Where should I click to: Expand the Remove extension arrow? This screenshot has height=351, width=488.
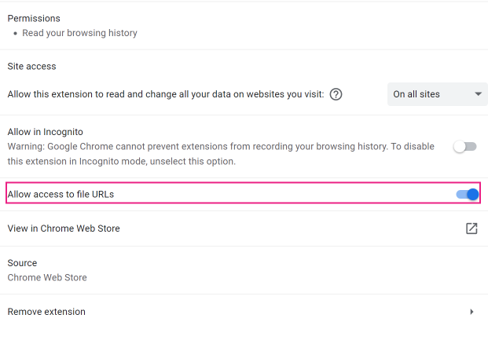tap(471, 312)
